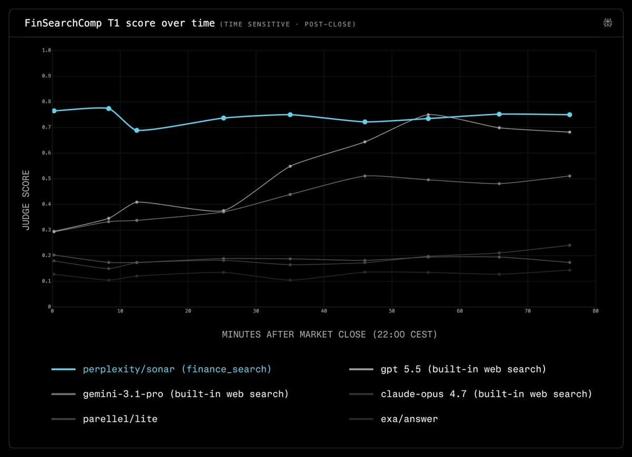This screenshot has height=457, width=632.
Task: Click the line swatch beside exa/answer
Action: tap(361, 419)
